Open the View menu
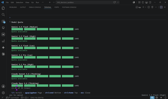The image size is (168, 99). (x=27, y=2)
